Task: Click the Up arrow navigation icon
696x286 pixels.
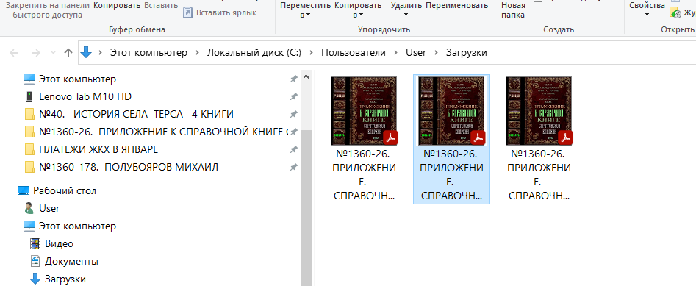Action: coord(68,53)
